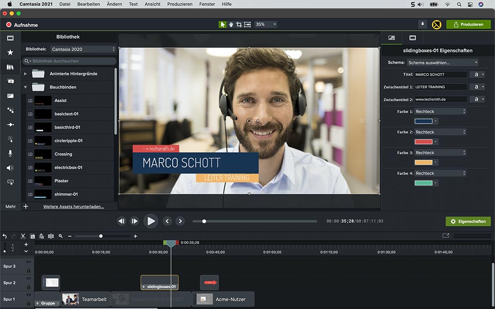Copy selection in timeline toolbar

coord(32,236)
